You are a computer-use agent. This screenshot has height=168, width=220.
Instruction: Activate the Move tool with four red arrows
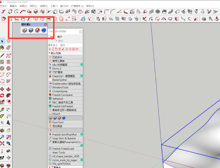(x=2, y=89)
